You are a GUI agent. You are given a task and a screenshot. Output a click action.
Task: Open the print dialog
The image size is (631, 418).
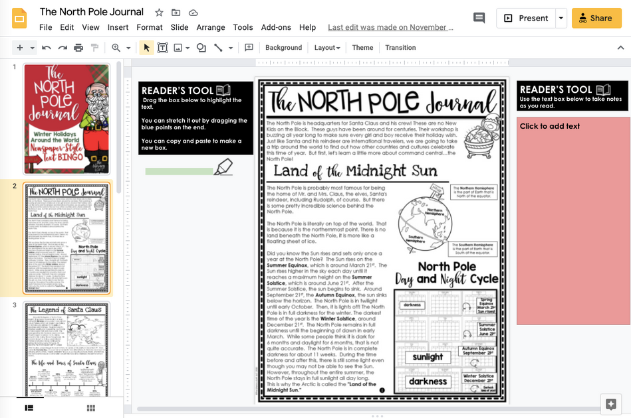pyautogui.click(x=78, y=47)
